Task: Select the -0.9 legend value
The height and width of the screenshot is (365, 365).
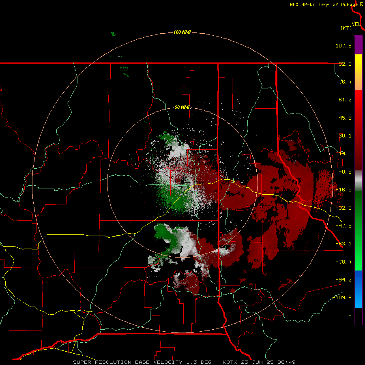Action: tap(345, 172)
